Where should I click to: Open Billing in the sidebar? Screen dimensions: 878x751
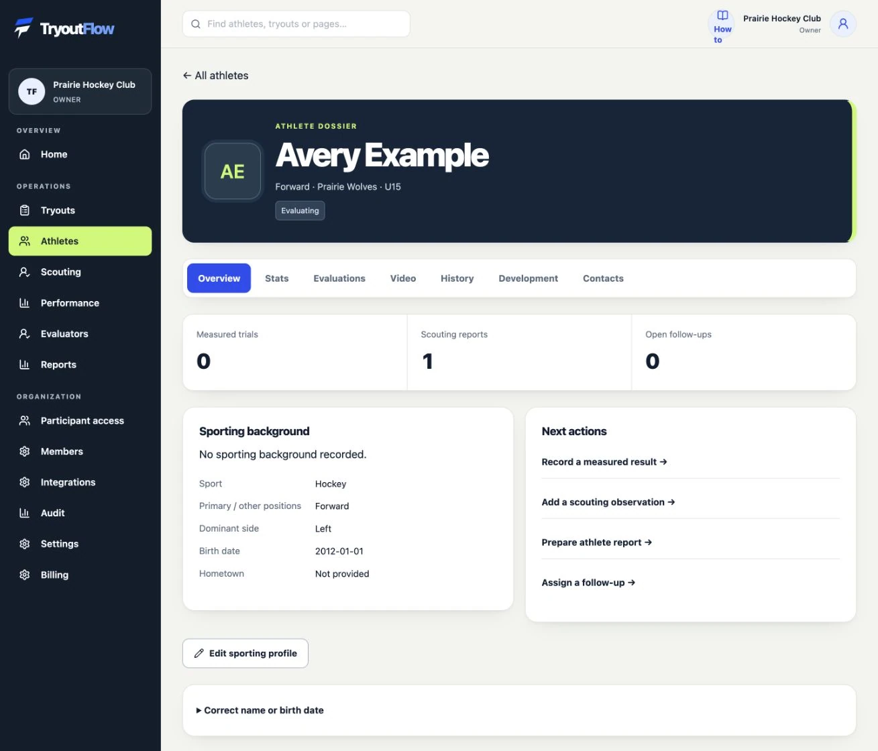[80, 575]
